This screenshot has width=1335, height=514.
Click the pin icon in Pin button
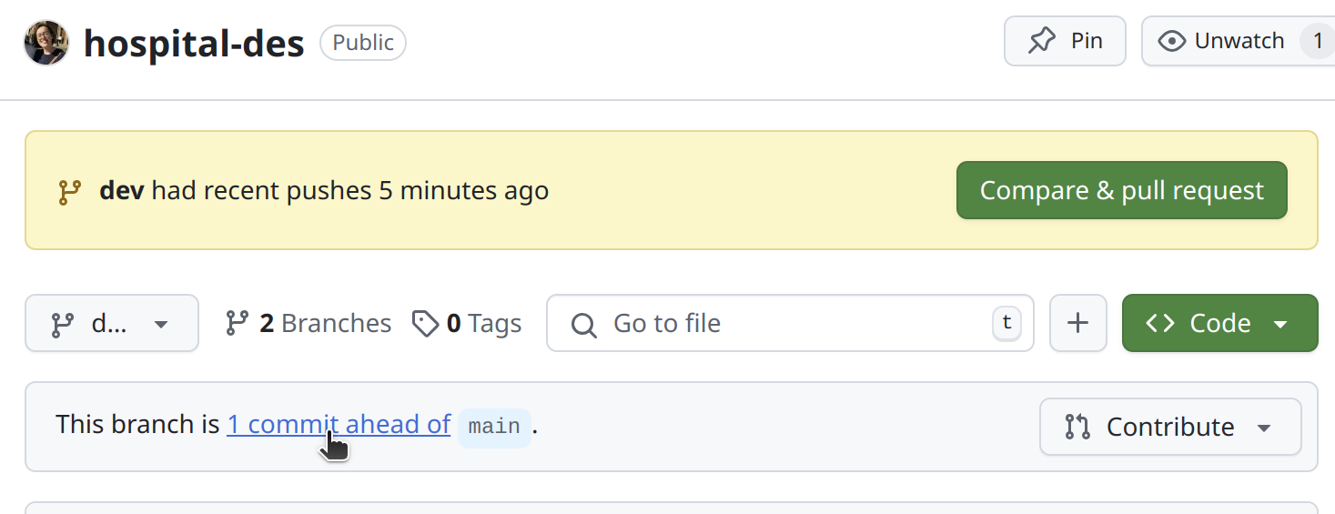click(x=1042, y=41)
